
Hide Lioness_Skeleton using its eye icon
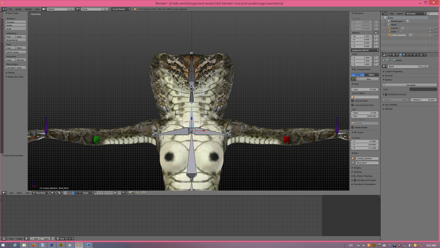point(430,35)
